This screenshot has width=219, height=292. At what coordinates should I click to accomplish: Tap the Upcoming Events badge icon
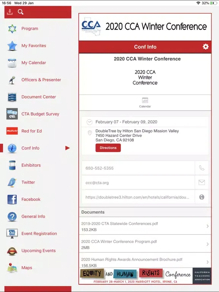(x=12, y=251)
